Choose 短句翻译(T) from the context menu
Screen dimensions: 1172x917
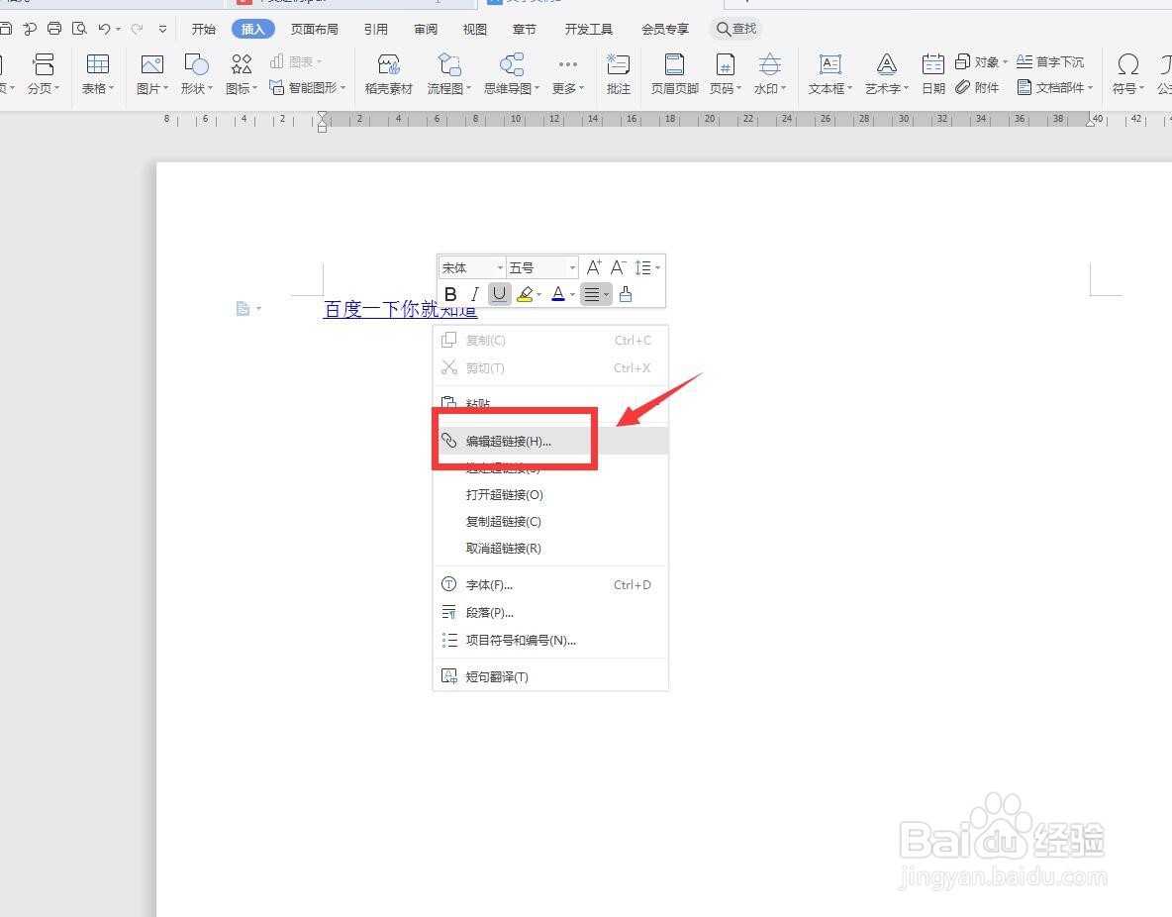[551, 677]
